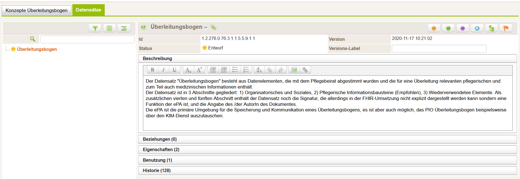Click the Versions-Label input field
Screen dimensions: 520x179
point(439,49)
